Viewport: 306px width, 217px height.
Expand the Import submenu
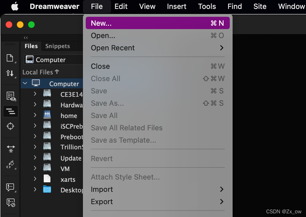[158, 189]
